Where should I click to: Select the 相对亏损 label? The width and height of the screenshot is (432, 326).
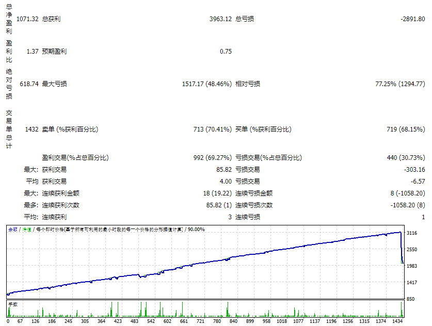[x=248, y=84]
